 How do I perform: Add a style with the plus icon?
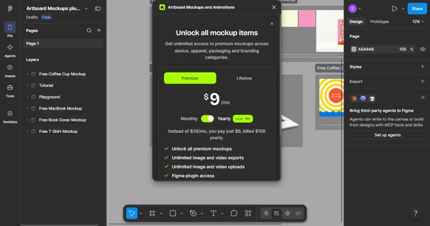422,66
